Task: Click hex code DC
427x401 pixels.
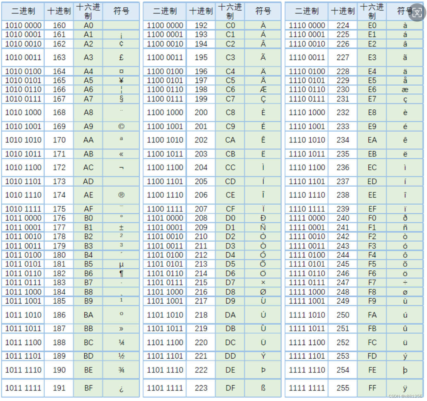Action: 230,343
